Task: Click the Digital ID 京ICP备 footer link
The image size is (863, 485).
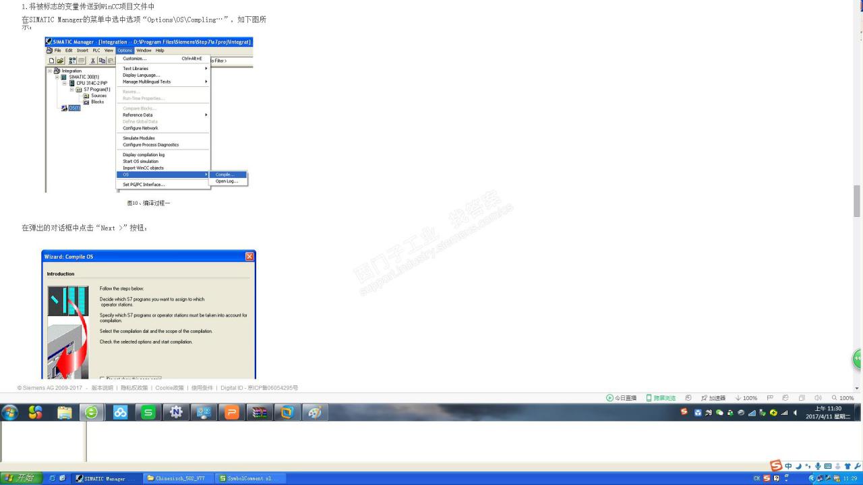Action: [x=260, y=388]
